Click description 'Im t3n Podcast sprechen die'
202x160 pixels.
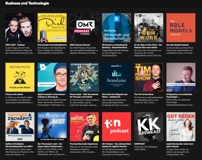(x=116, y=152)
